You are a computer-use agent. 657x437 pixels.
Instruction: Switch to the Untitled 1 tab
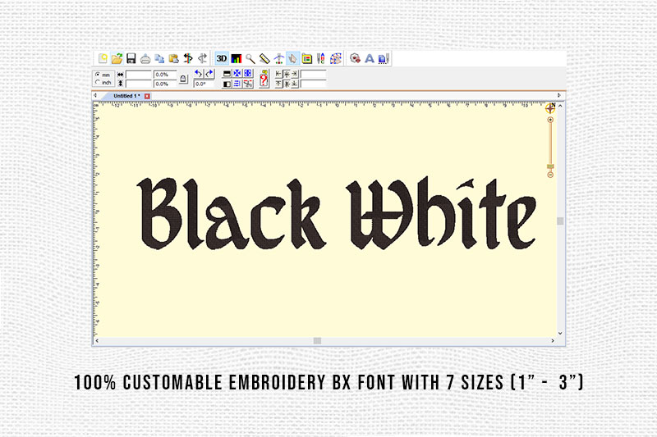[126, 96]
